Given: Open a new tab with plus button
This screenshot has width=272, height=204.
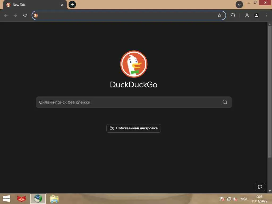Looking at the screenshot, I should (x=72, y=5).
